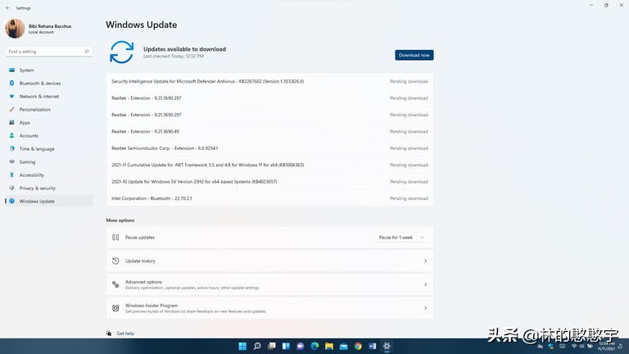Select the Realtek Extension 9.21.3690.49 row
Image resolution: width=629 pixels, height=354 pixels.
[x=269, y=132]
